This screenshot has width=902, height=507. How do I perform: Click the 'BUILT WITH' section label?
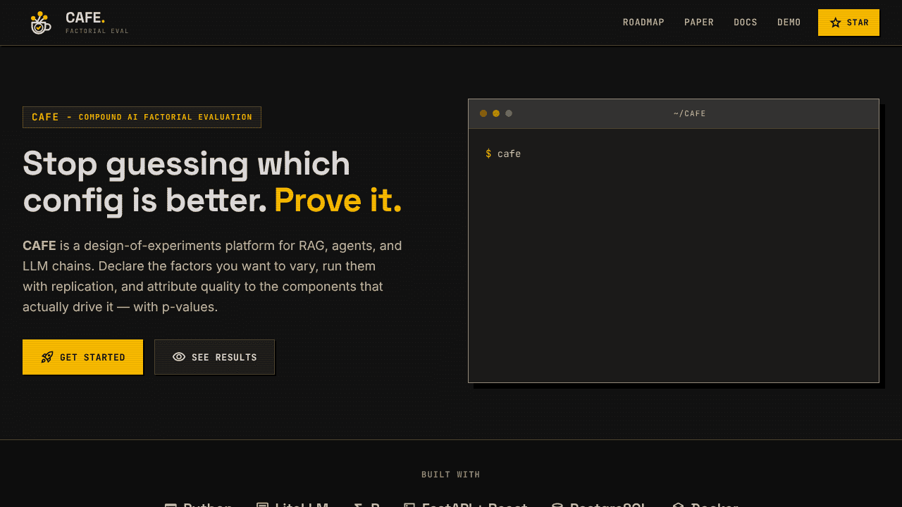(451, 475)
